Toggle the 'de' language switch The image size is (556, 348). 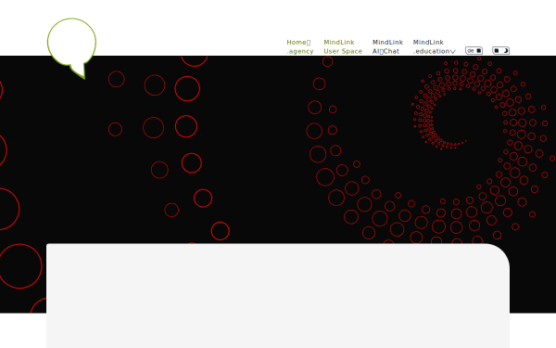[x=474, y=51]
